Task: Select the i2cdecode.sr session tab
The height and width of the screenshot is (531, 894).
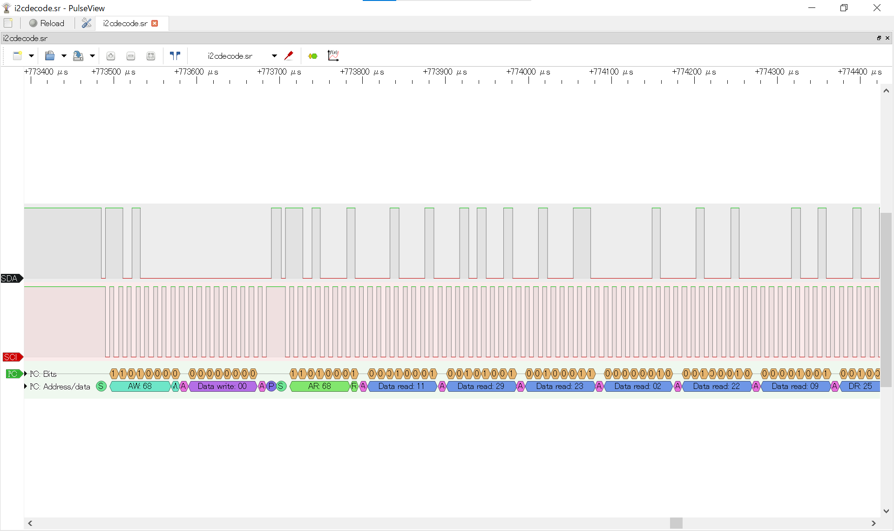Action: tap(125, 23)
